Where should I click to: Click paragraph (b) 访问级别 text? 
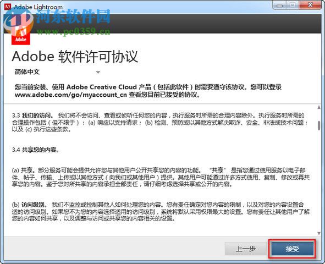tap(161, 212)
